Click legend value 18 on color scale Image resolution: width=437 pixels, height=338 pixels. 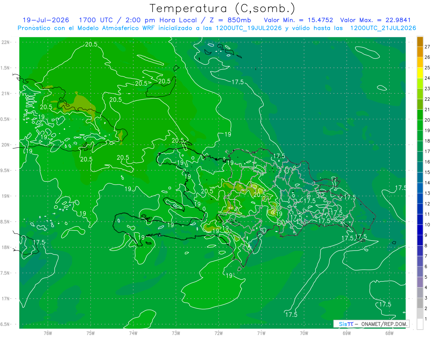click(x=427, y=141)
